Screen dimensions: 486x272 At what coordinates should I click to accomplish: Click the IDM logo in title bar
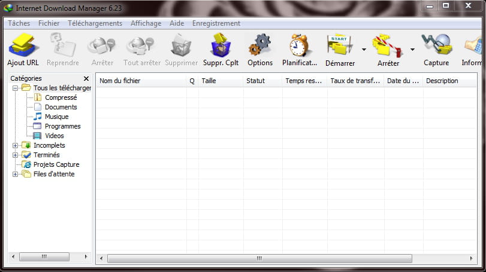click(8, 8)
